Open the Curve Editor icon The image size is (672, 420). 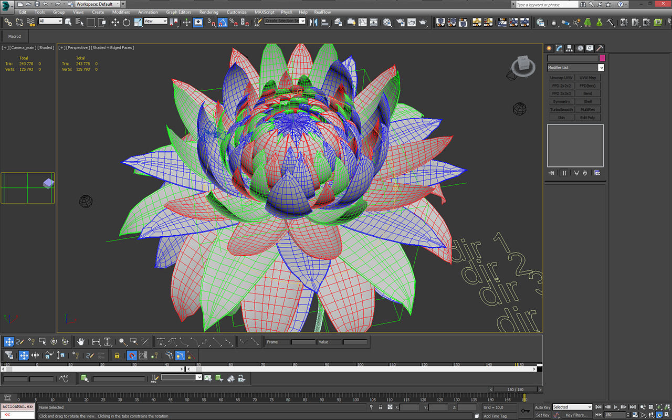click(363, 23)
